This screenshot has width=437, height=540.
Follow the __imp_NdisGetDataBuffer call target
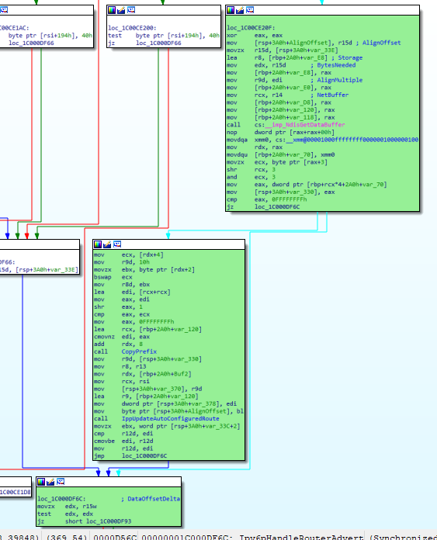pos(305,125)
